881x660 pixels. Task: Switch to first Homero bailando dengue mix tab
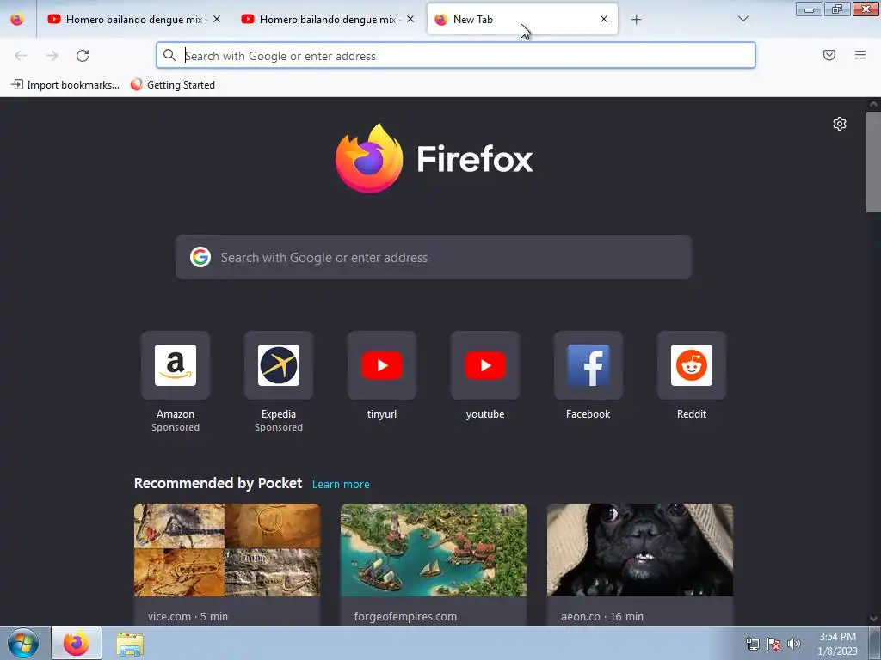[x=134, y=19]
